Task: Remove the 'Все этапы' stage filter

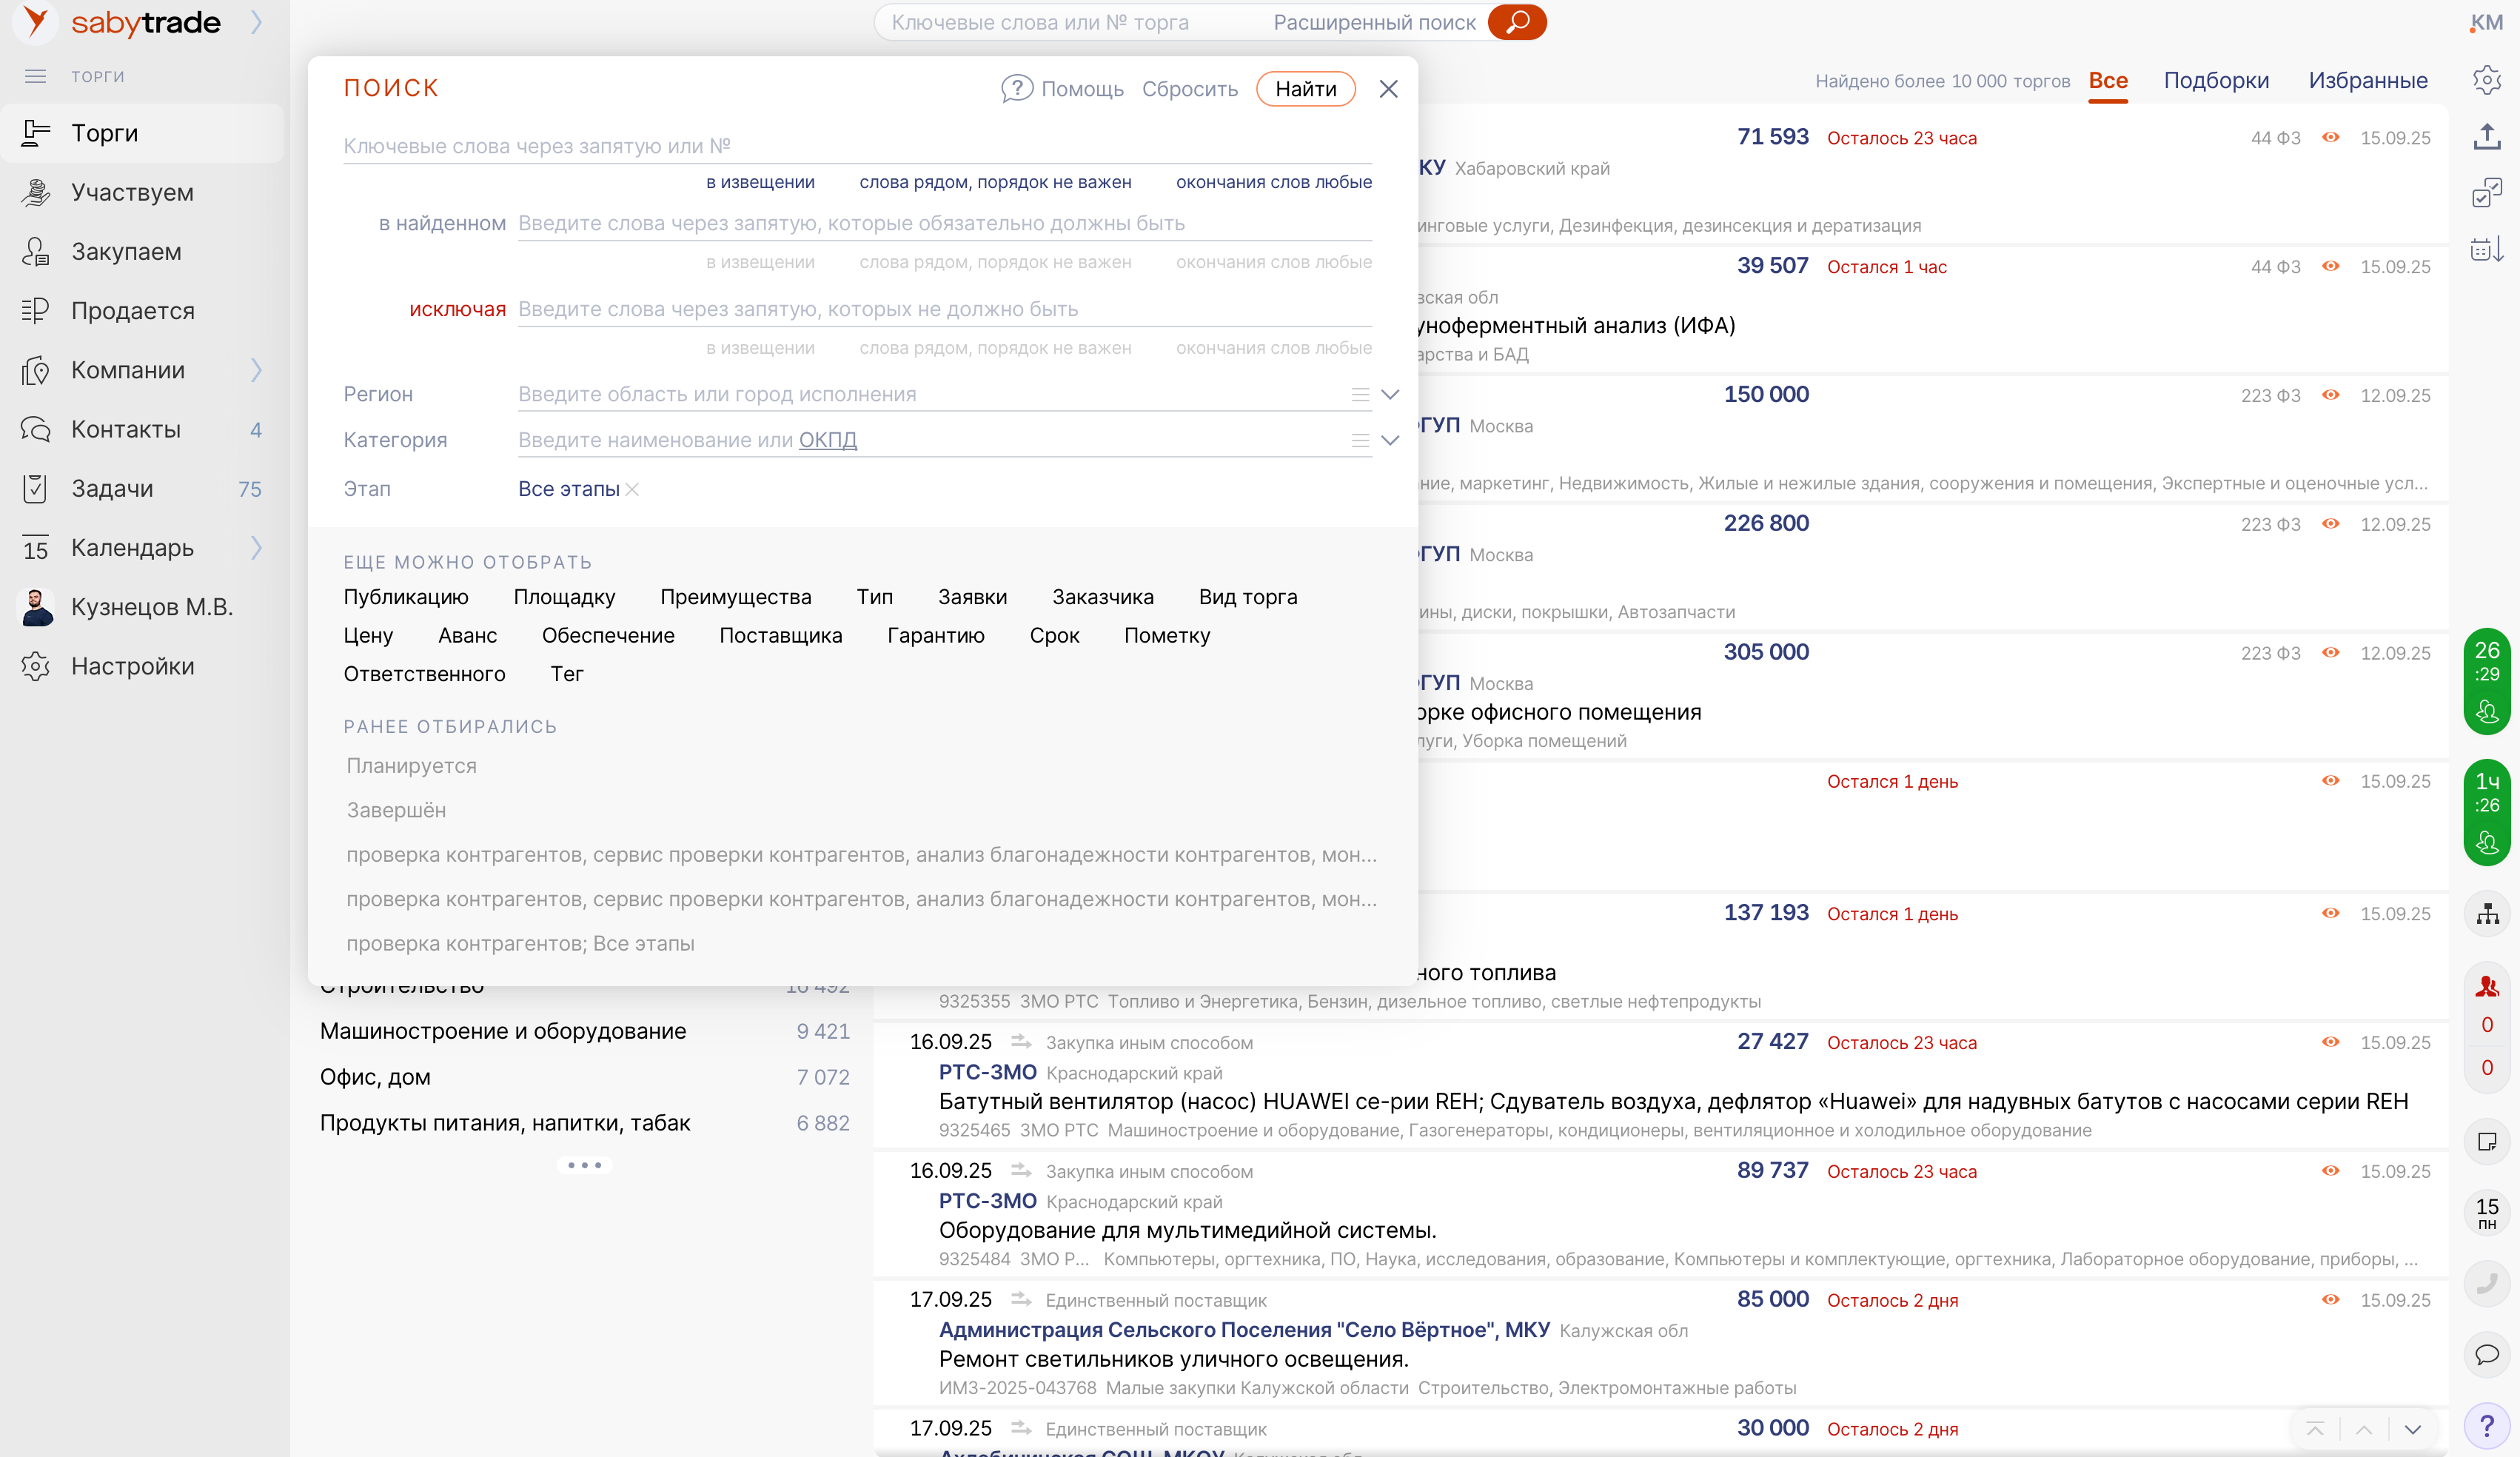Action: pyautogui.click(x=632, y=489)
